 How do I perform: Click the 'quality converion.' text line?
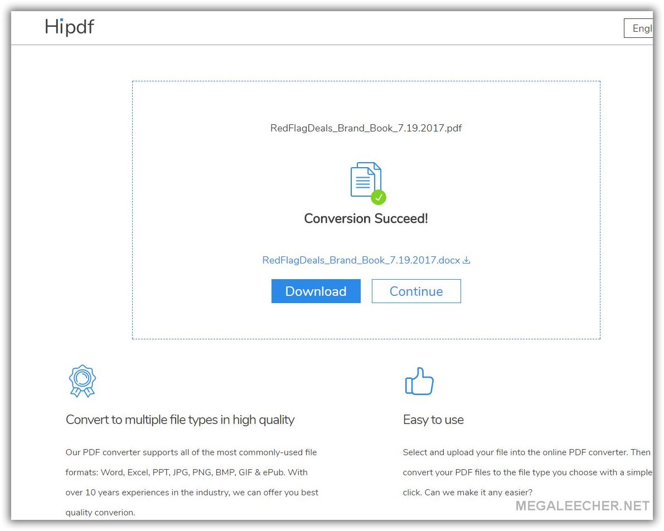click(x=100, y=513)
